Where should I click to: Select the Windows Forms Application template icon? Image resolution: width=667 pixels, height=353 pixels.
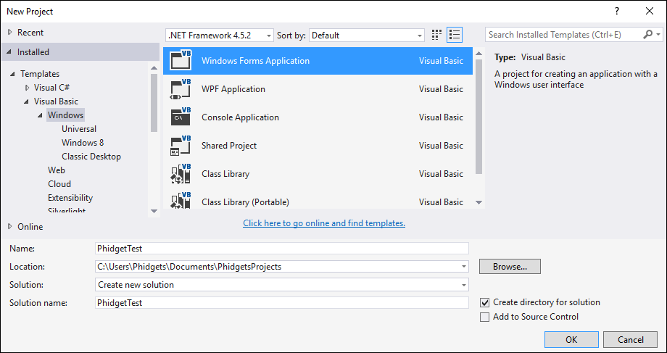point(181,60)
